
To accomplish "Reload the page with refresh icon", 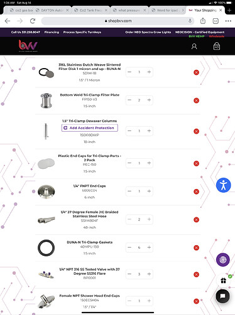I will tap(33, 21).
